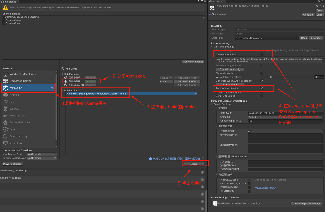Click the Add Open Scenes button
This screenshot has width=325, height=212.
pyautogui.click(x=193, y=62)
